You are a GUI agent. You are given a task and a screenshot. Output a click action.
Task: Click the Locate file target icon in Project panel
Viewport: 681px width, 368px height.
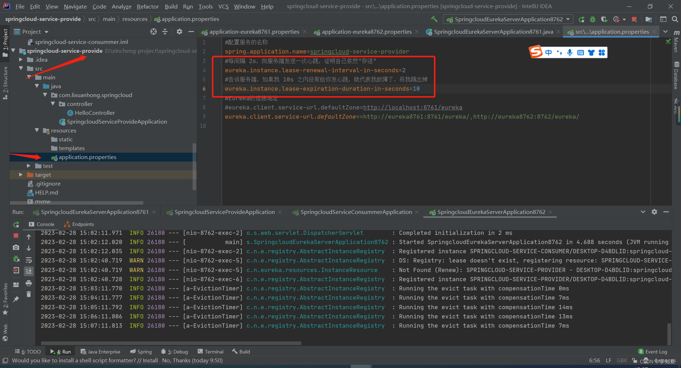coord(154,32)
